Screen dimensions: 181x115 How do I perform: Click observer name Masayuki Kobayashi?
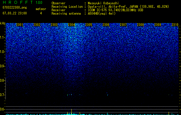point(103,3)
